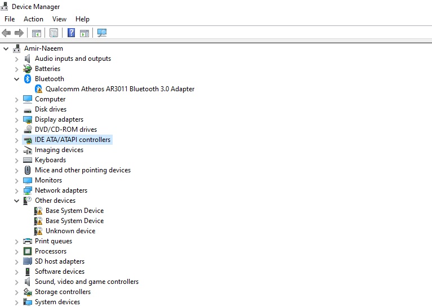The height and width of the screenshot is (307, 432).
Task: Collapse the Bluetooth category
Action: coord(16,79)
